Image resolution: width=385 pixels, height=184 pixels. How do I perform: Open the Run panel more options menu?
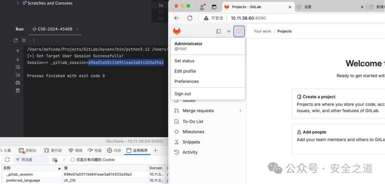[34, 41]
